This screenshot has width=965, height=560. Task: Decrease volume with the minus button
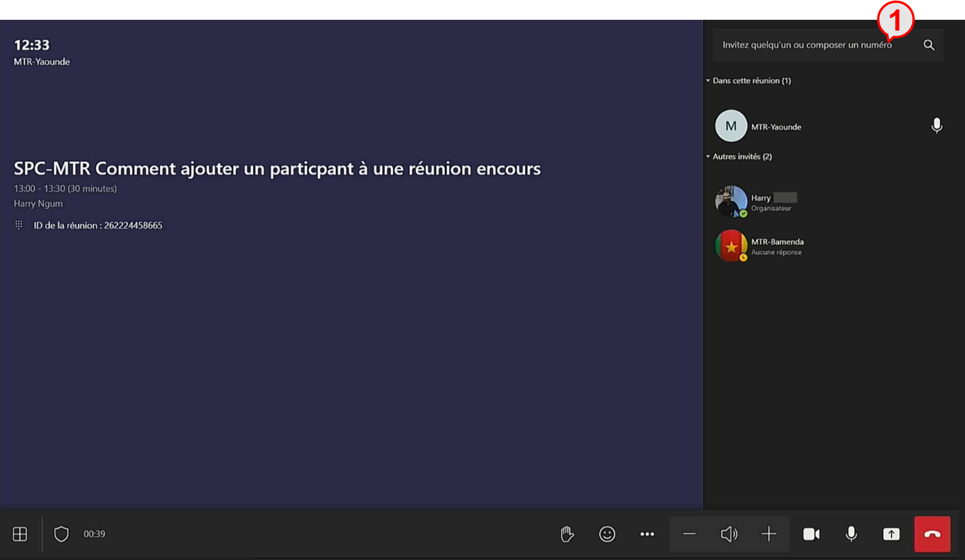click(x=689, y=534)
